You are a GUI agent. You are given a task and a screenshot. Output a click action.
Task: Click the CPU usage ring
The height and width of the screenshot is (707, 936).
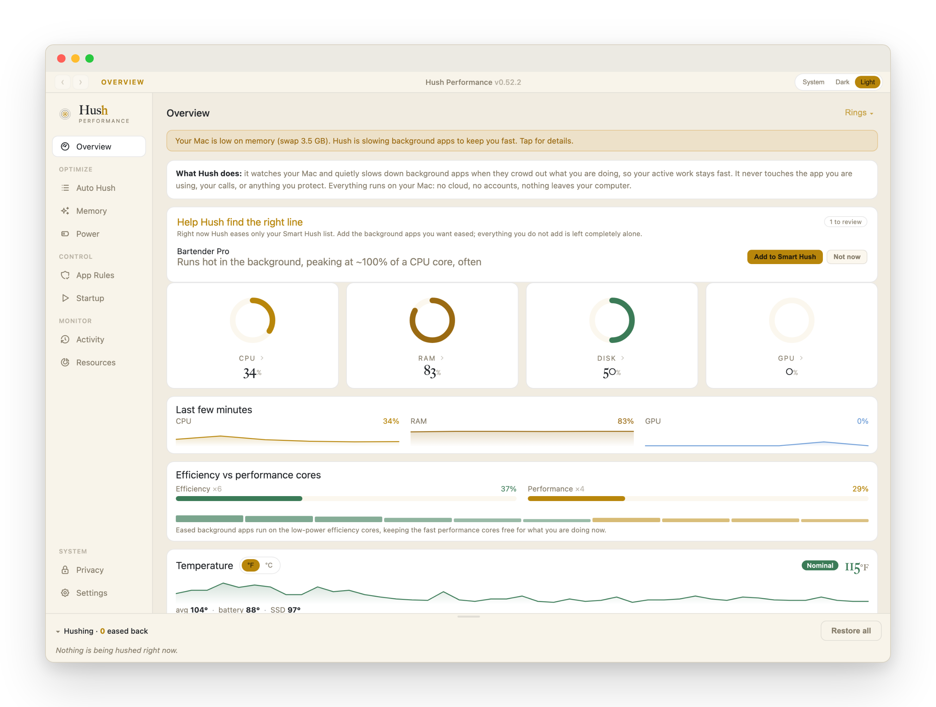tap(253, 320)
